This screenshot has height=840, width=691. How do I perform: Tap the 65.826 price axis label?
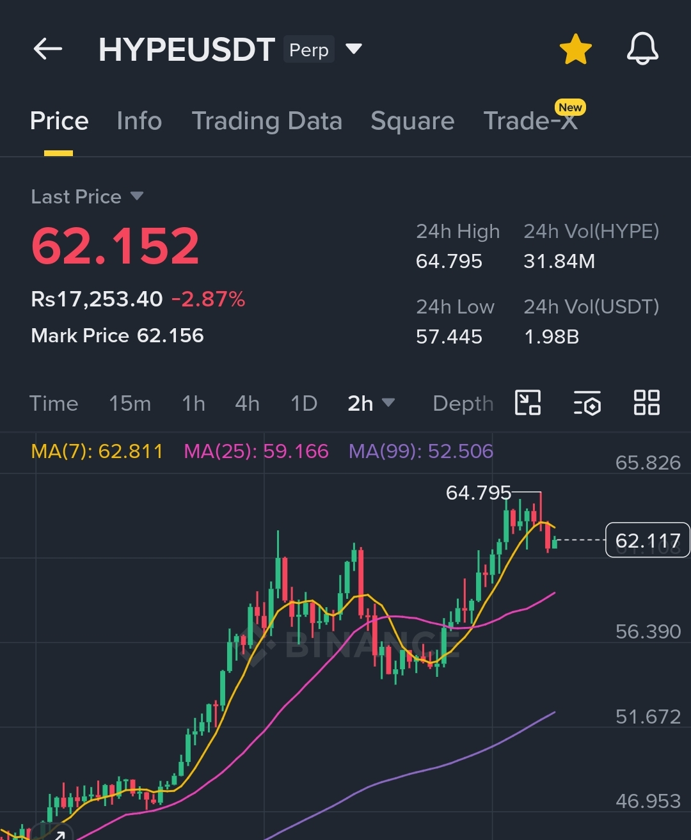(x=648, y=463)
